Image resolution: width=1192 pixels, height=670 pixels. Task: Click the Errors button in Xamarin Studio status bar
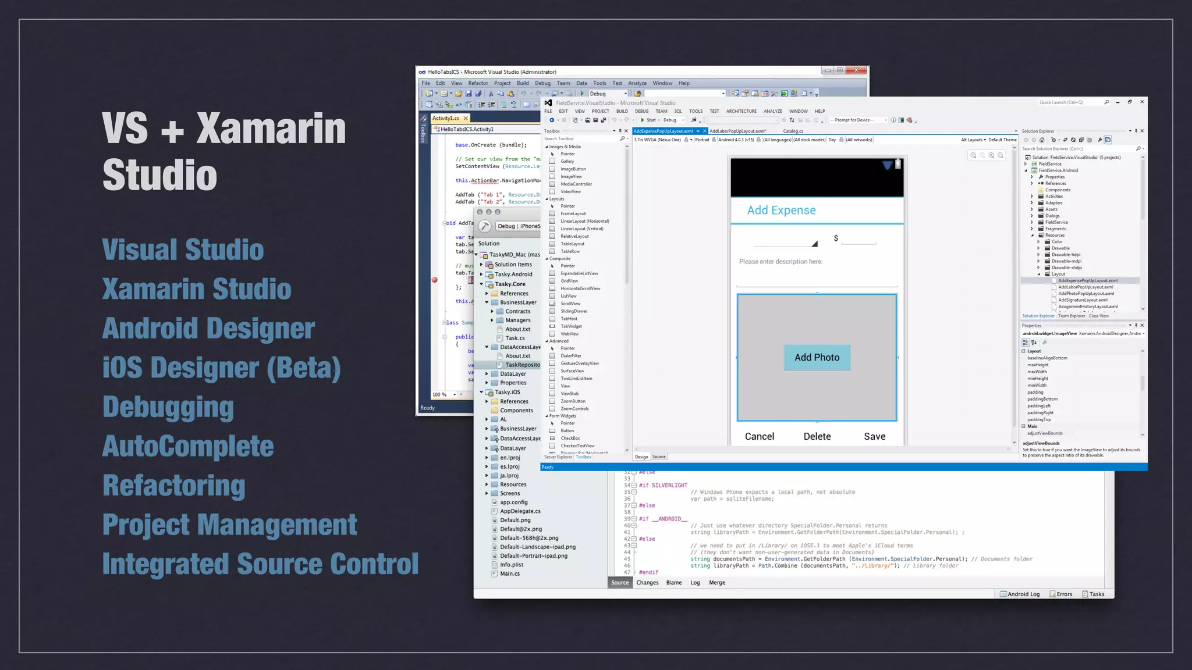1060,594
